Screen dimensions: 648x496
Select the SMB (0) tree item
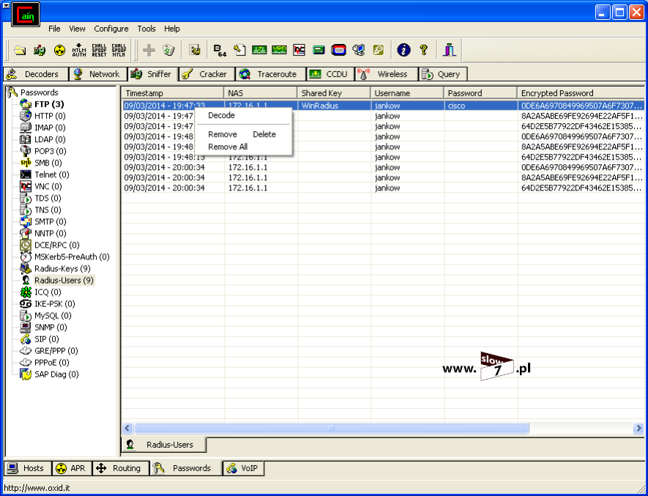click(48, 163)
